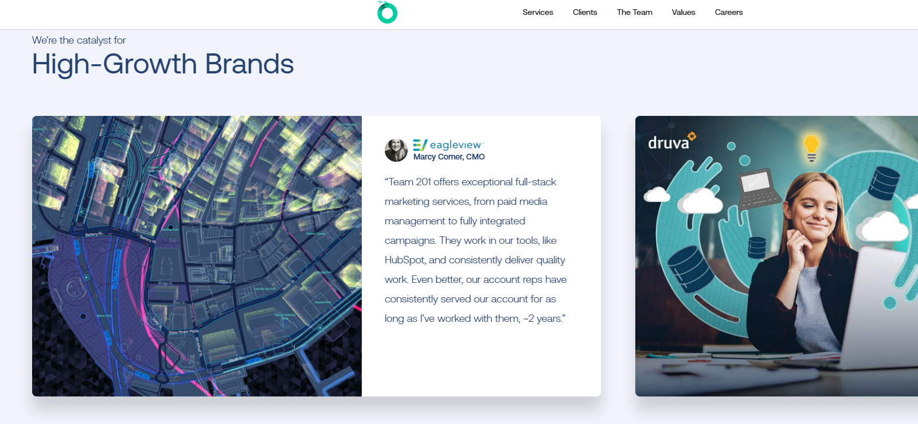Click the "High-Growth Brands" heading
Screen dimensions: 918x424
(163, 64)
